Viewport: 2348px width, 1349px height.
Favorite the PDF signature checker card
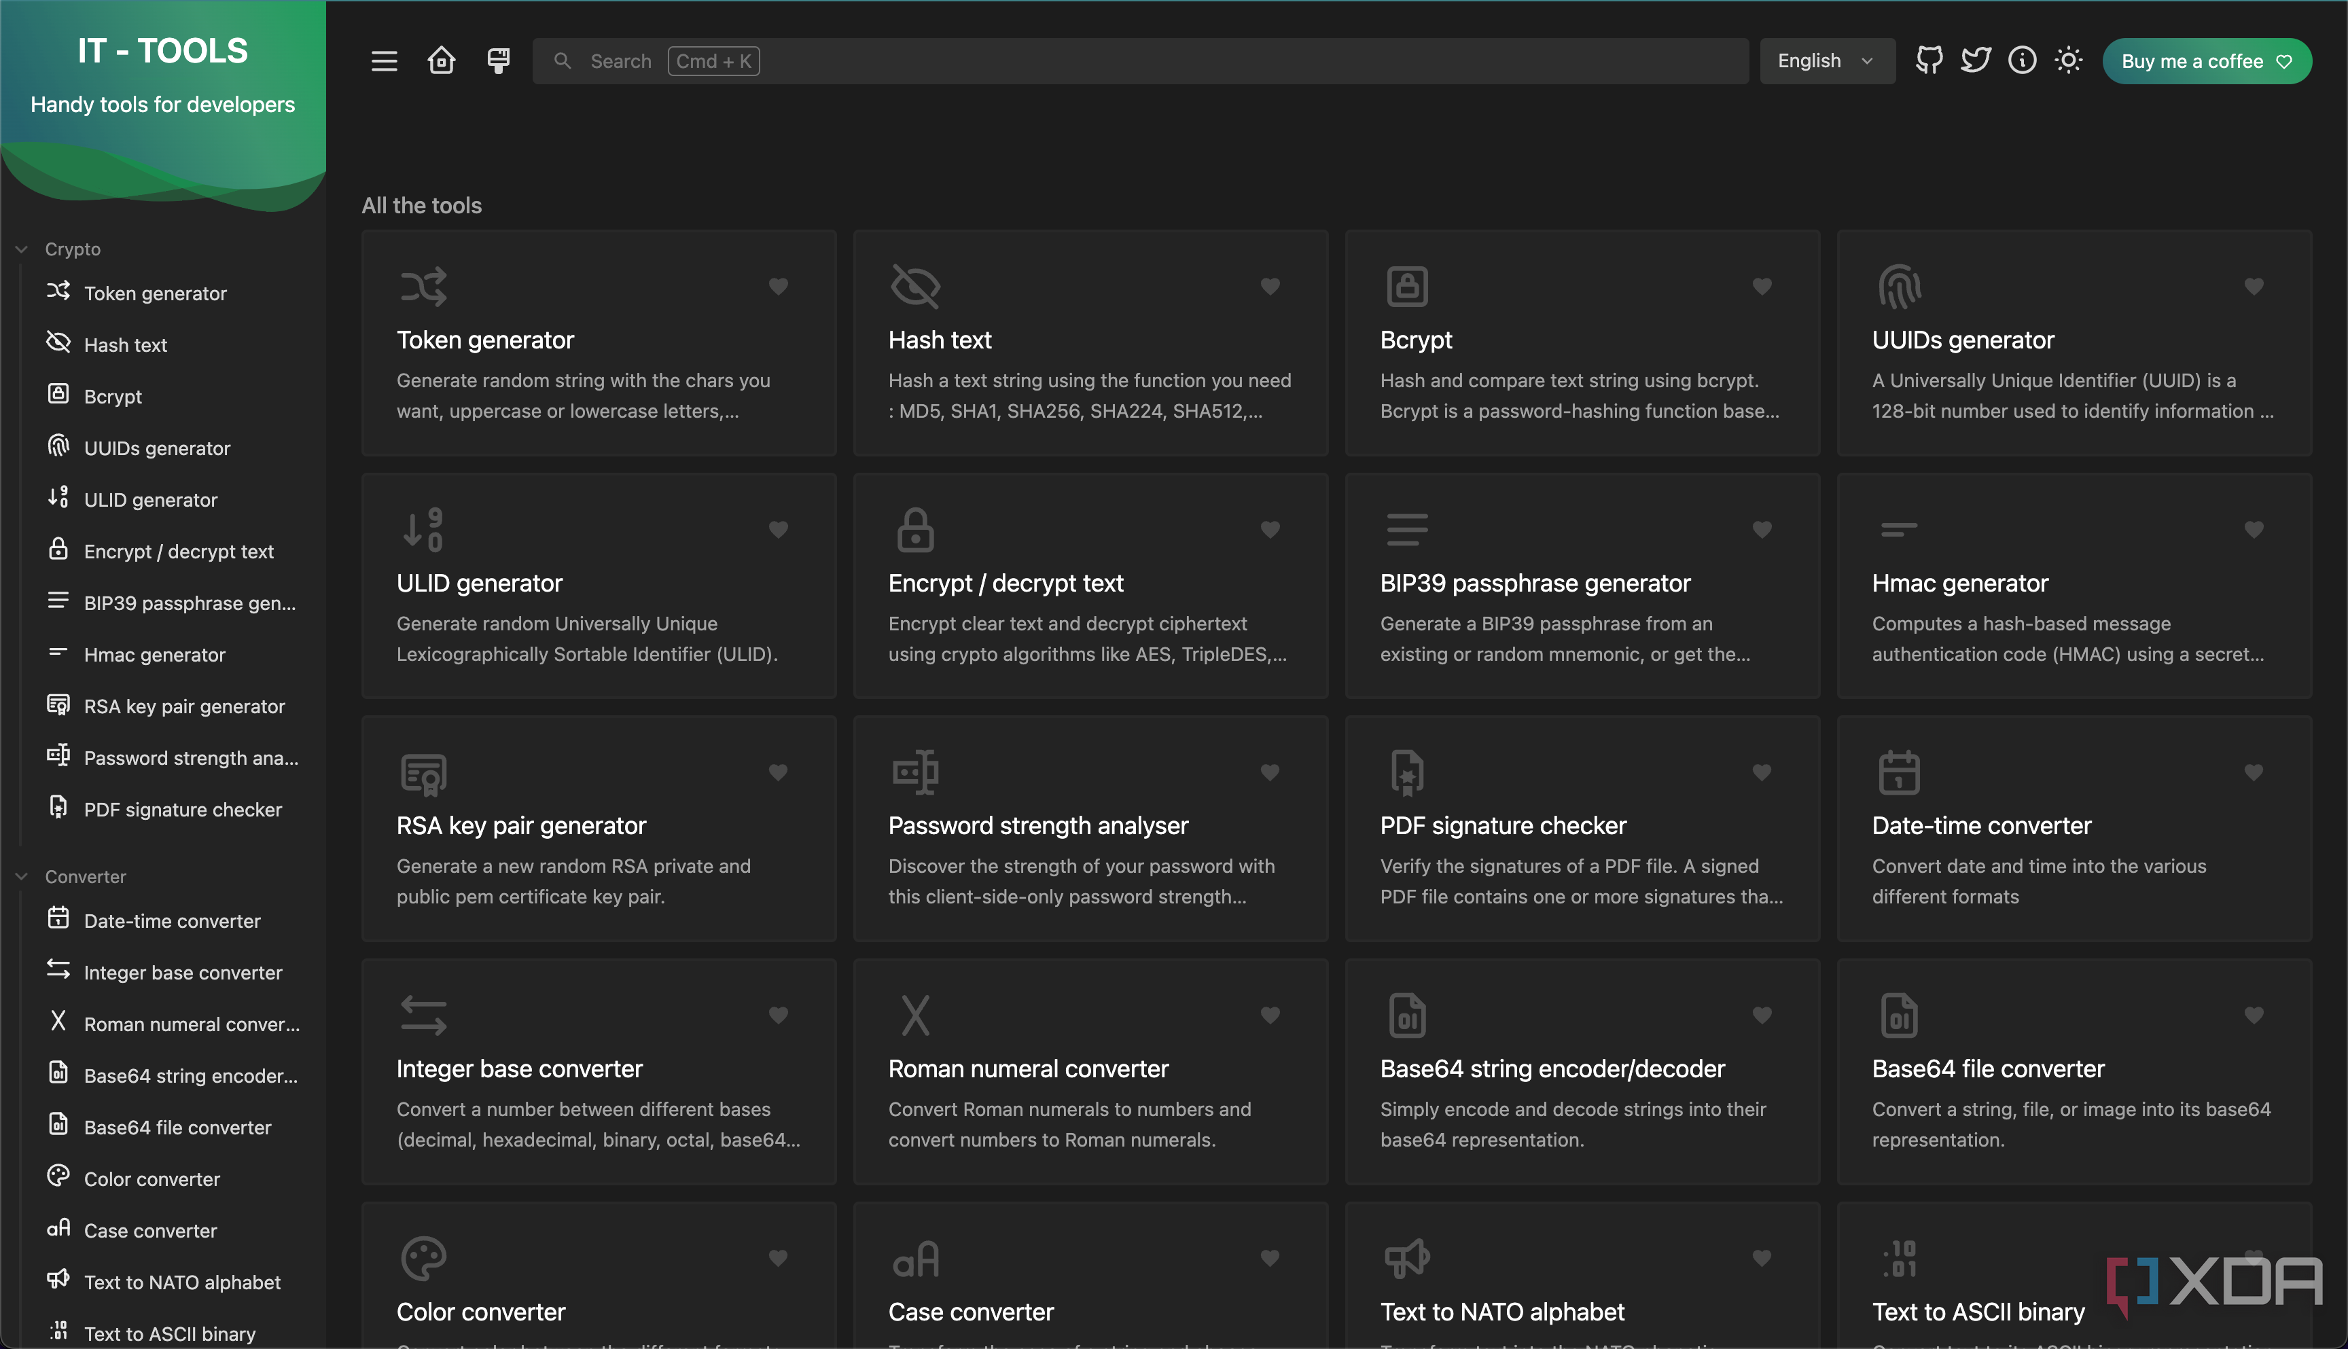point(1762,772)
